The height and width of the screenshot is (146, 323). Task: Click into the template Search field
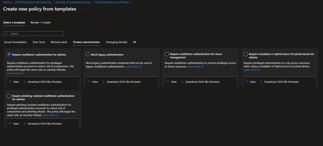tap(35, 34)
